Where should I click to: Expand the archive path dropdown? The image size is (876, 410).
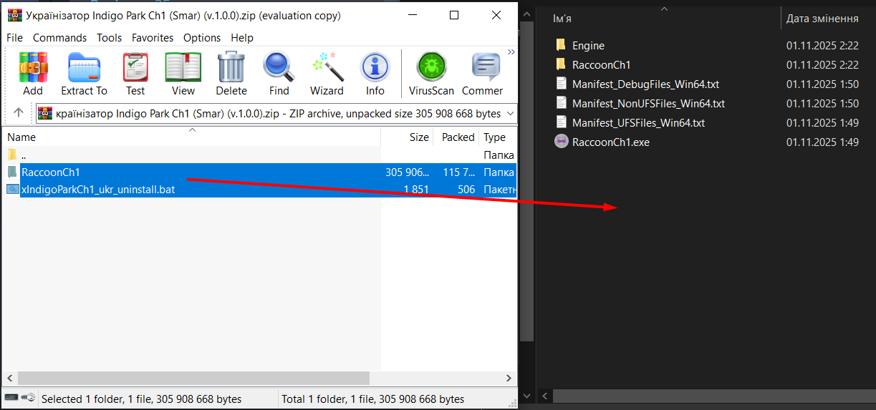tap(510, 114)
